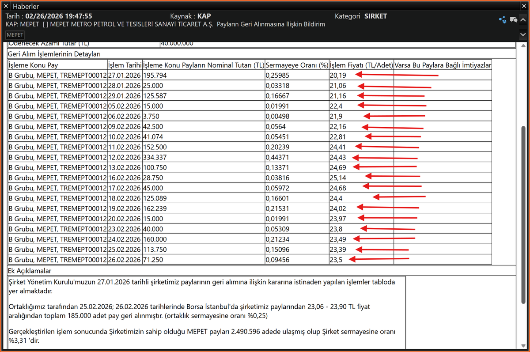The image size is (530, 352).
Task: Select the nominal amount 160.000
Action: pyautogui.click(x=204, y=239)
